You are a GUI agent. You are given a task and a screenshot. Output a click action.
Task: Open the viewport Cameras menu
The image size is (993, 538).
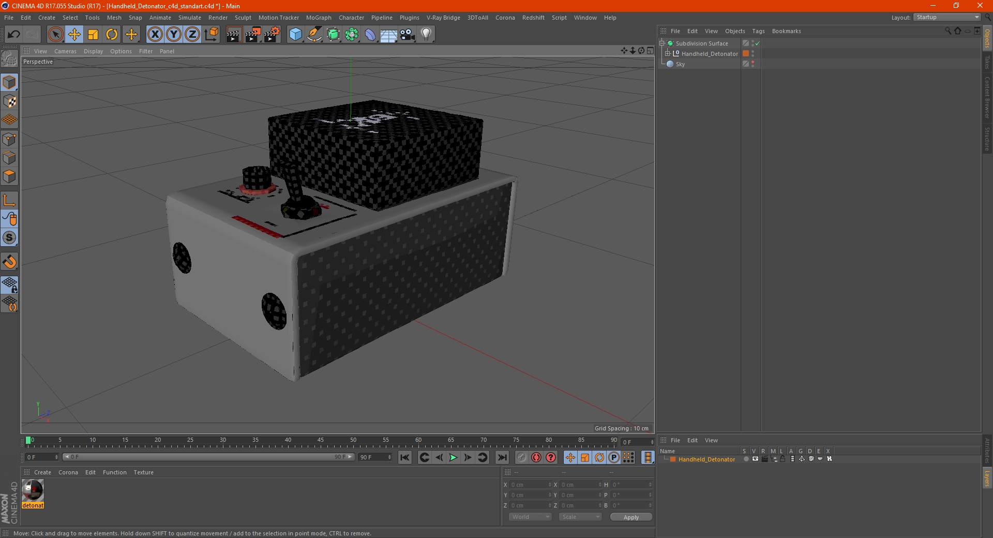point(65,51)
